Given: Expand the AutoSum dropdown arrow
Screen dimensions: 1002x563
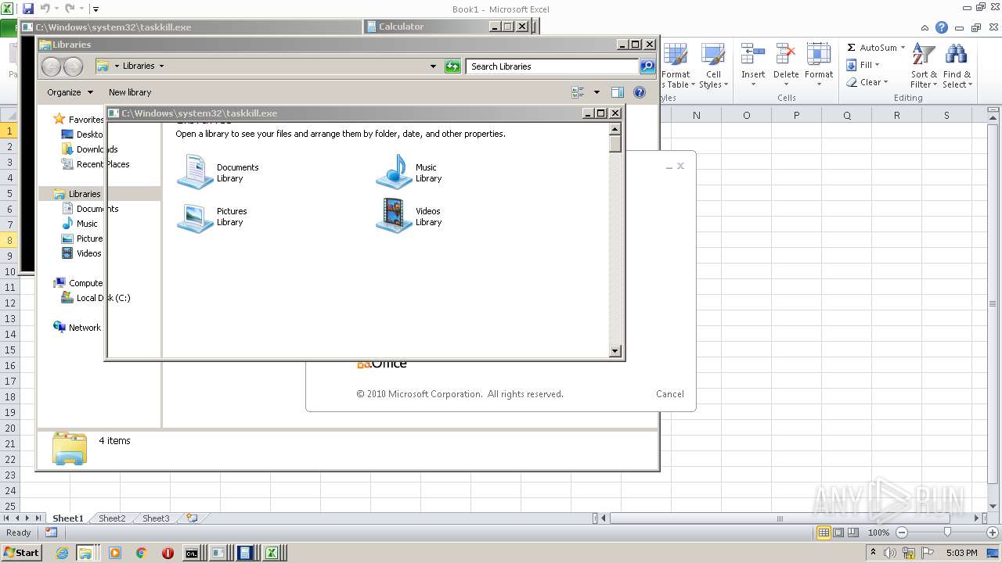Looking at the screenshot, I should tap(903, 48).
